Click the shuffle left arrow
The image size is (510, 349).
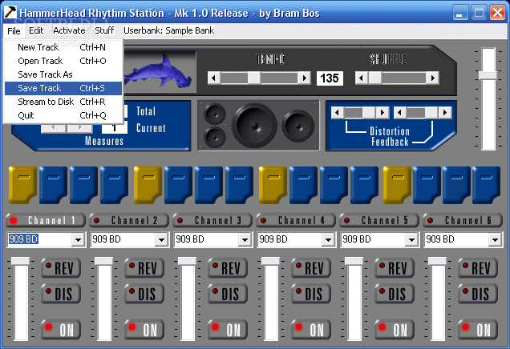tap(361, 78)
